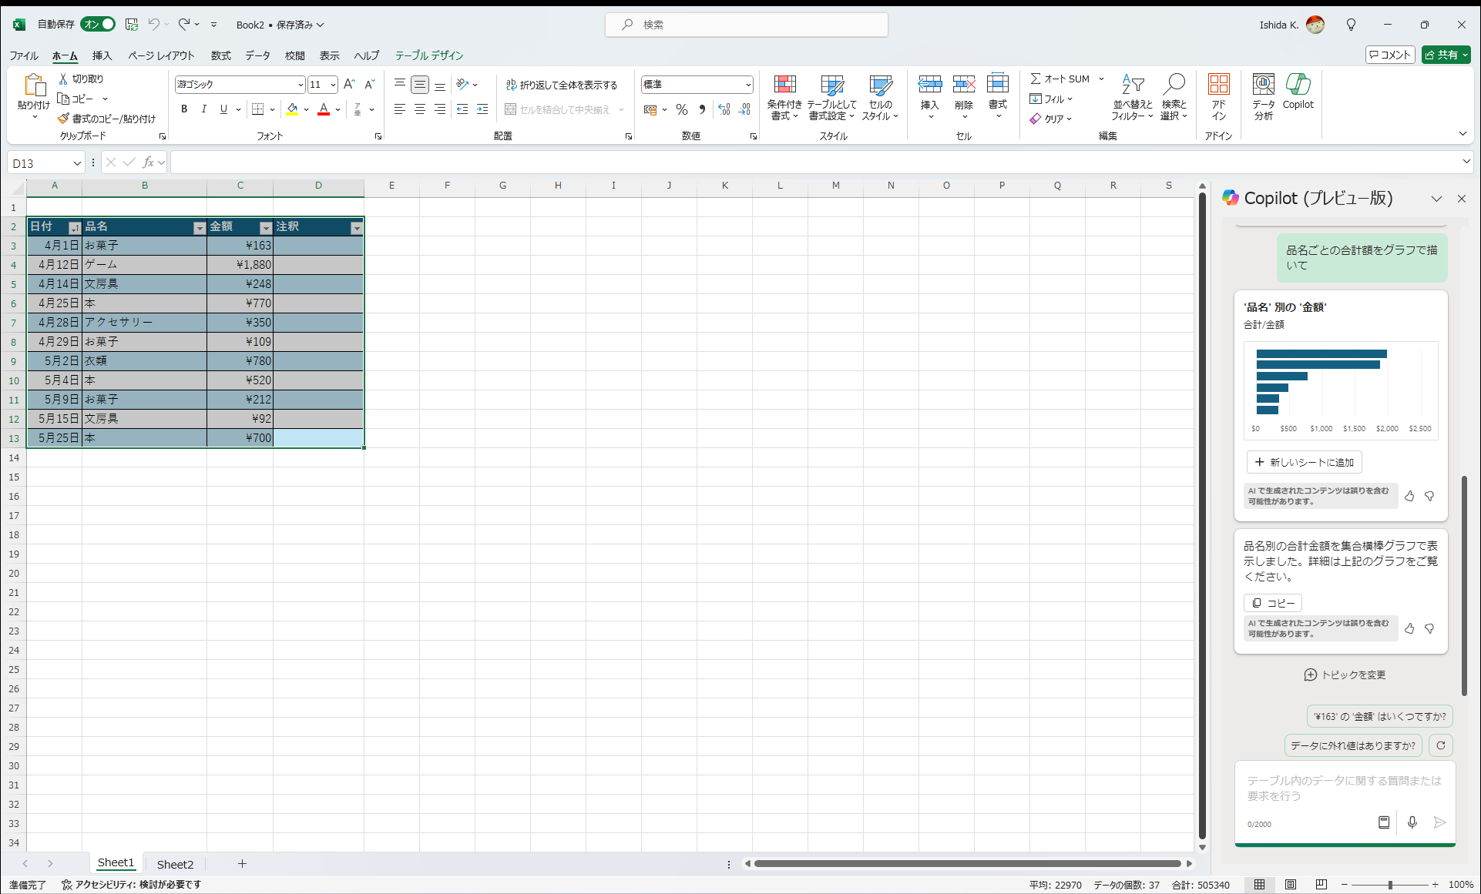This screenshot has height=894, width=1481.
Task: Click the percent style icon
Action: point(681,109)
